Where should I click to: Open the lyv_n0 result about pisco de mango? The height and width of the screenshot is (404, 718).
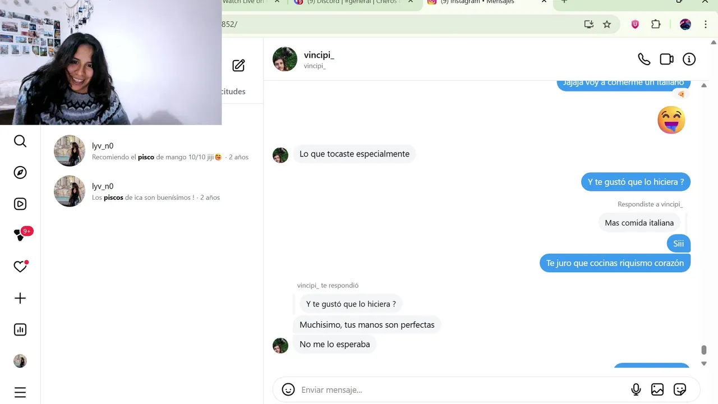151,151
